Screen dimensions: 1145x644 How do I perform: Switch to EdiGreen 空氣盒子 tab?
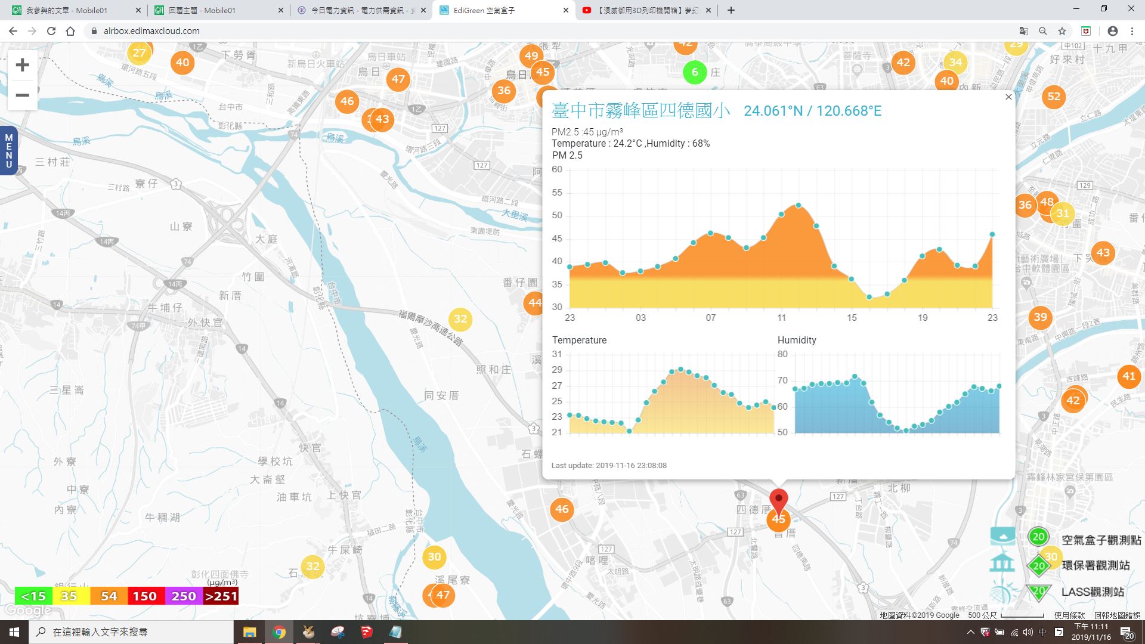pyautogui.click(x=503, y=10)
